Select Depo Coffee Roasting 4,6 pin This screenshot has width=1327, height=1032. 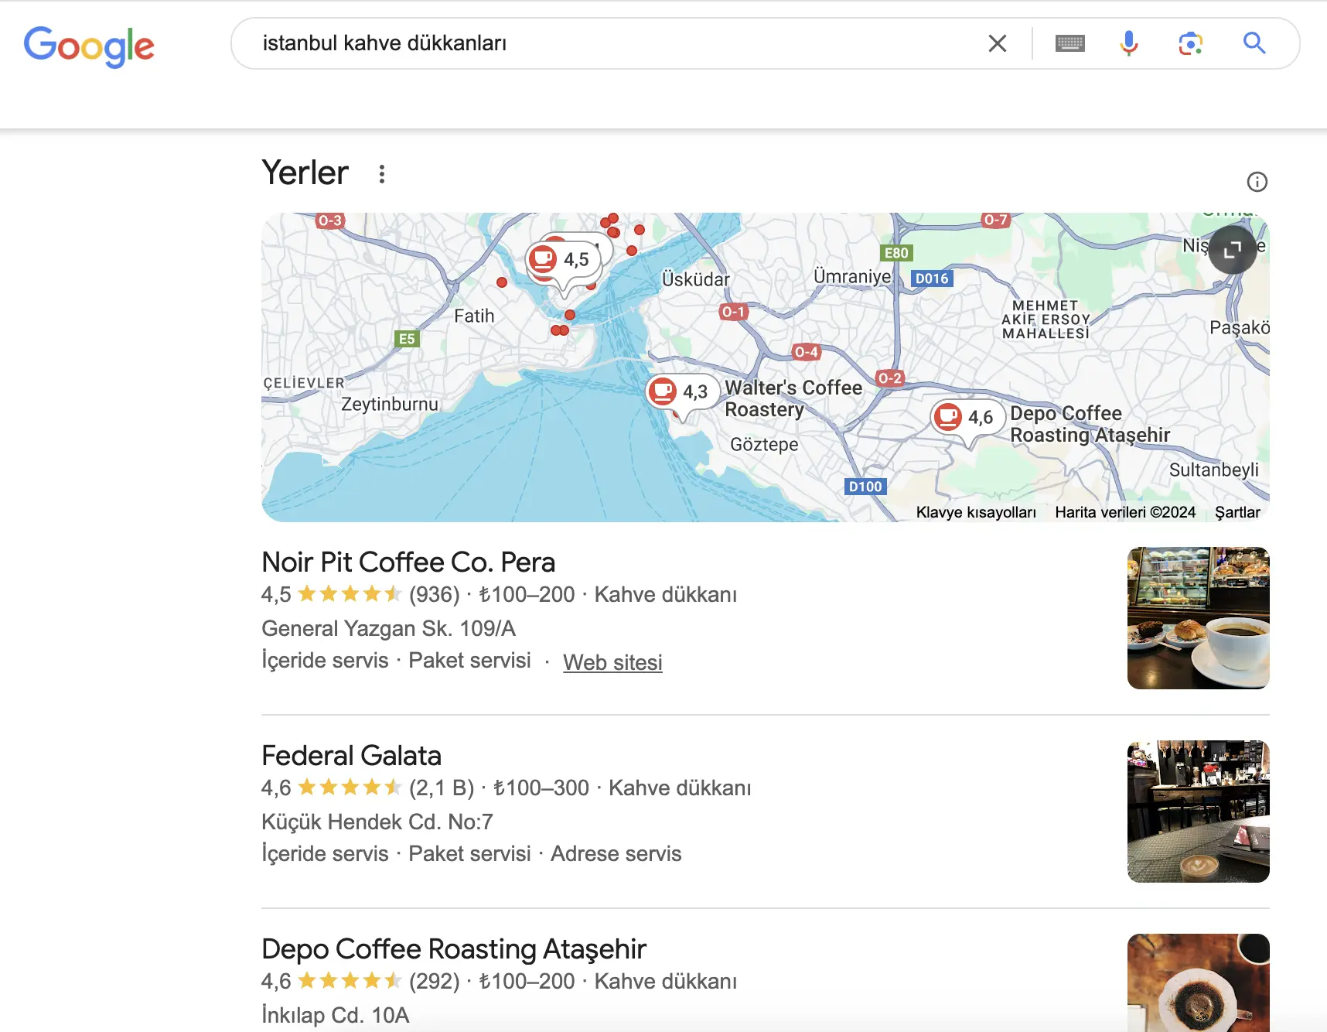click(x=967, y=419)
